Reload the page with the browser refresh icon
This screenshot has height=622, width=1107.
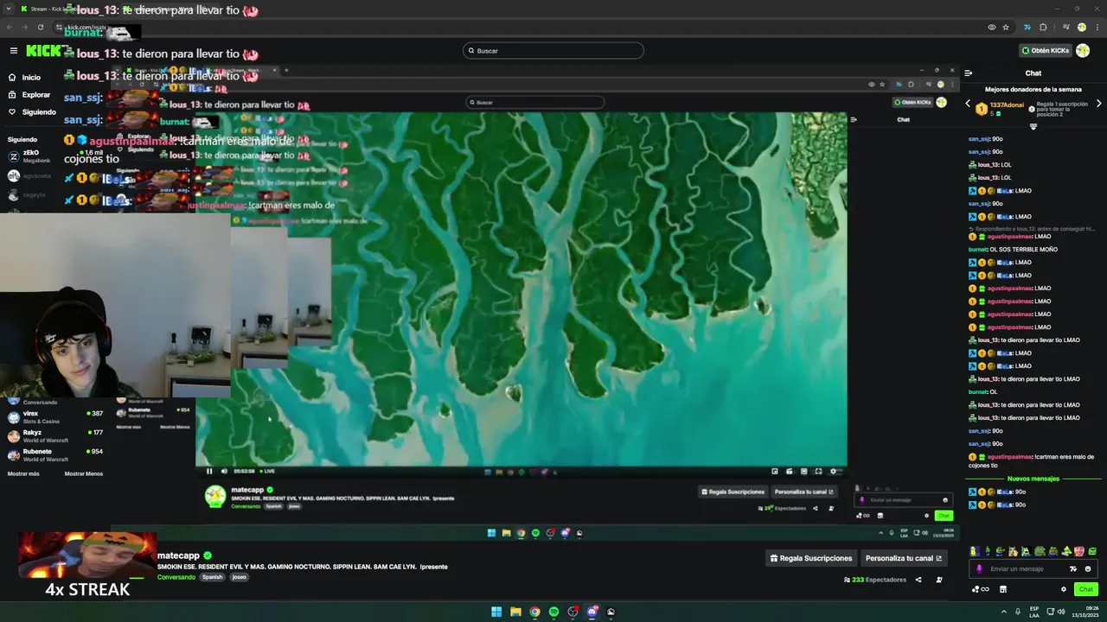point(40,27)
